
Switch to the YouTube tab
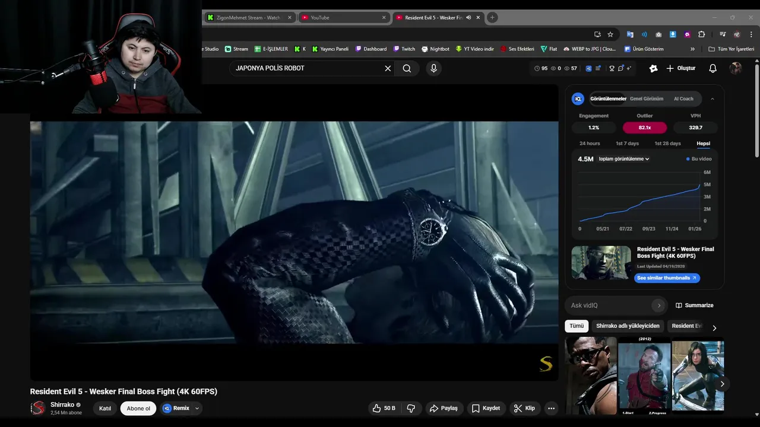click(343, 18)
